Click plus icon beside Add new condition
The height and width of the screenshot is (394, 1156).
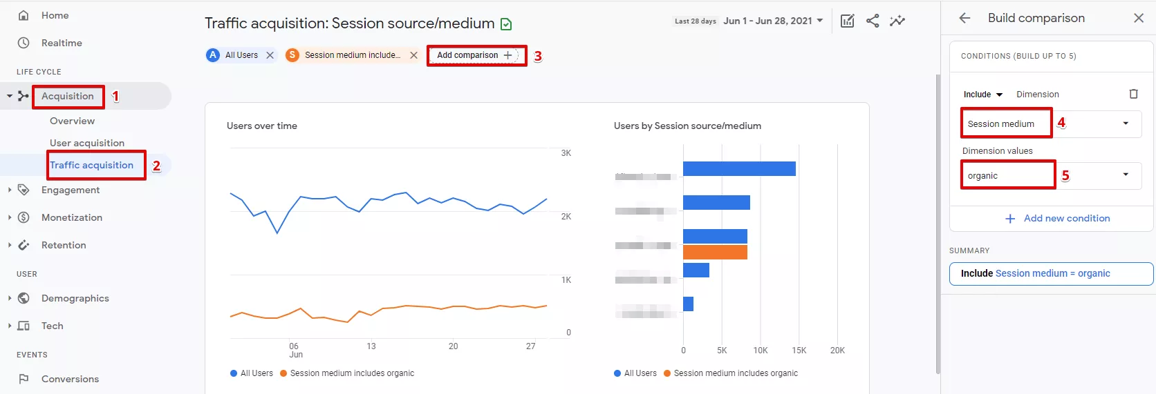tap(1010, 219)
